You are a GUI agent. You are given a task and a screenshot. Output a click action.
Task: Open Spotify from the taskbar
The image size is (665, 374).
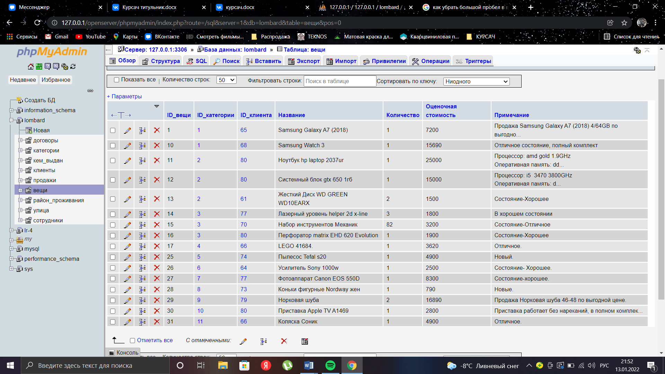pos(330,365)
